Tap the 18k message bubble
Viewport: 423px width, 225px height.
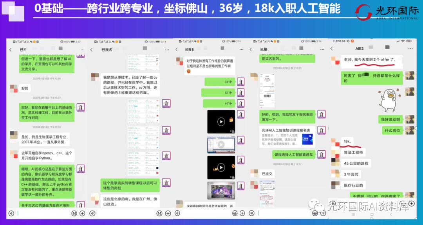[x=347, y=142]
